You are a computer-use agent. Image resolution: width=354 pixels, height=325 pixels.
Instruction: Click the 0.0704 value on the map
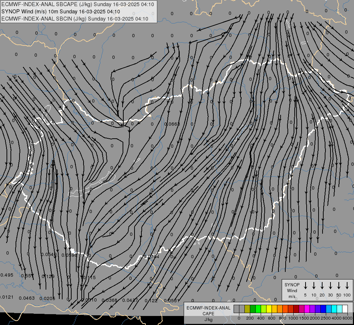point(151,256)
